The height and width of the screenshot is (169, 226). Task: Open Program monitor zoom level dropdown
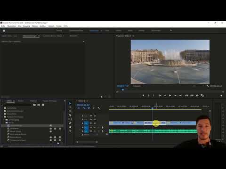(x=138, y=86)
